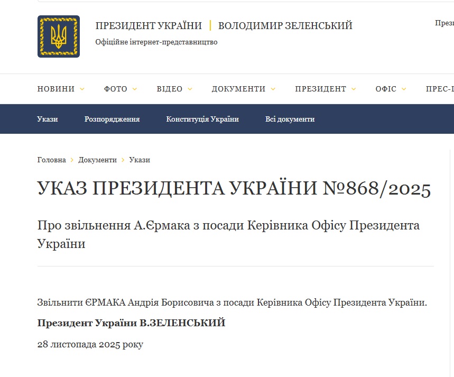This screenshot has width=454, height=377.
Task: Navigate to the Документи breadcrumb
Action: click(98, 160)
